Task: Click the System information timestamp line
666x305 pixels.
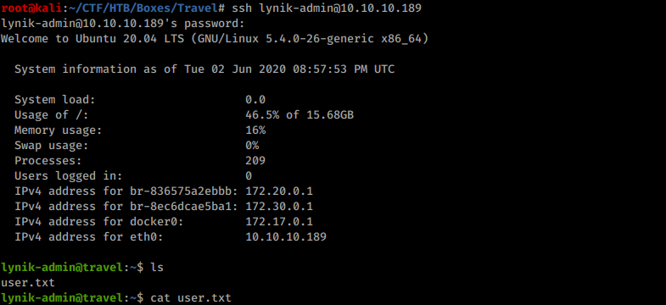Action: point(204,69)
